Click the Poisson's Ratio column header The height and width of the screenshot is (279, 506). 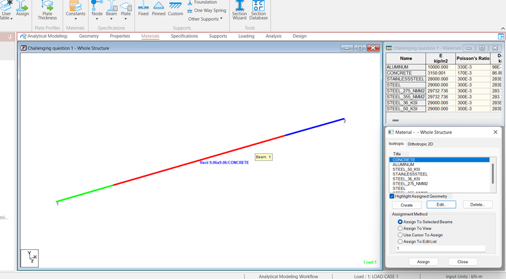472,58
